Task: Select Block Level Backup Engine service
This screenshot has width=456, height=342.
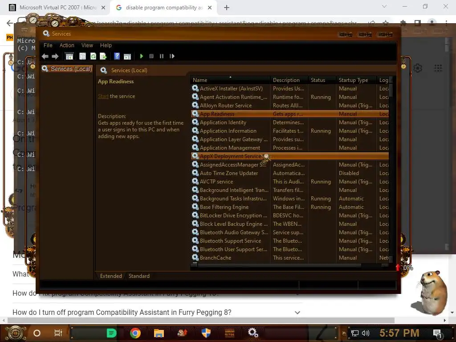Action: click(x=289, y=224)
